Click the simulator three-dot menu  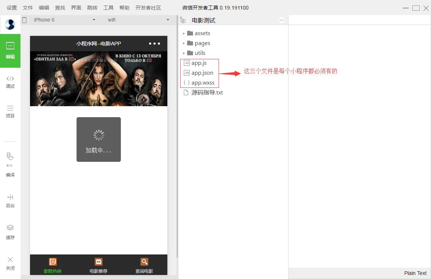155,44
